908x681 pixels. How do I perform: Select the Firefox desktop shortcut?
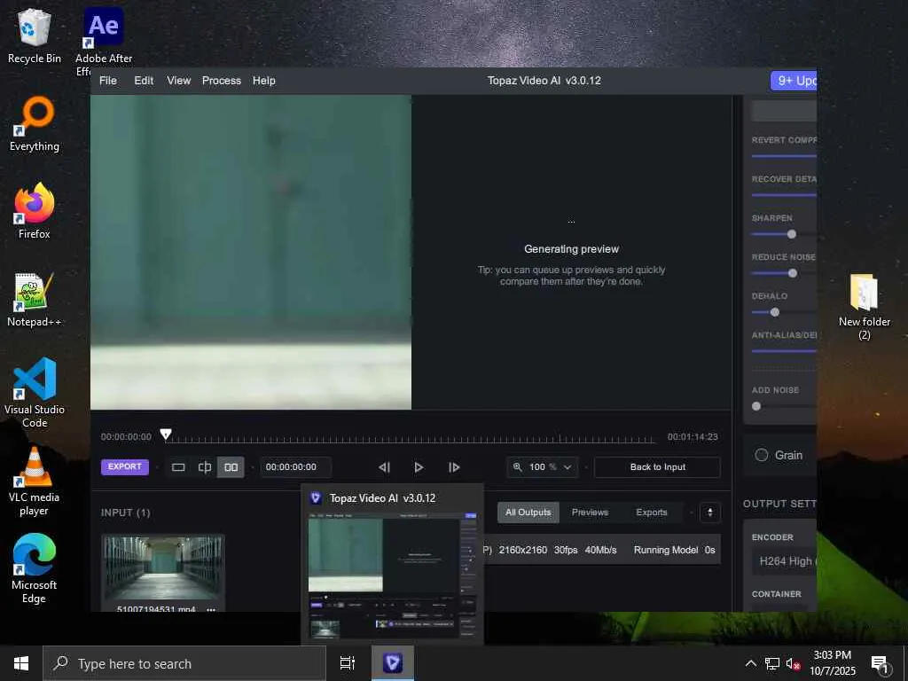point(35,211)
